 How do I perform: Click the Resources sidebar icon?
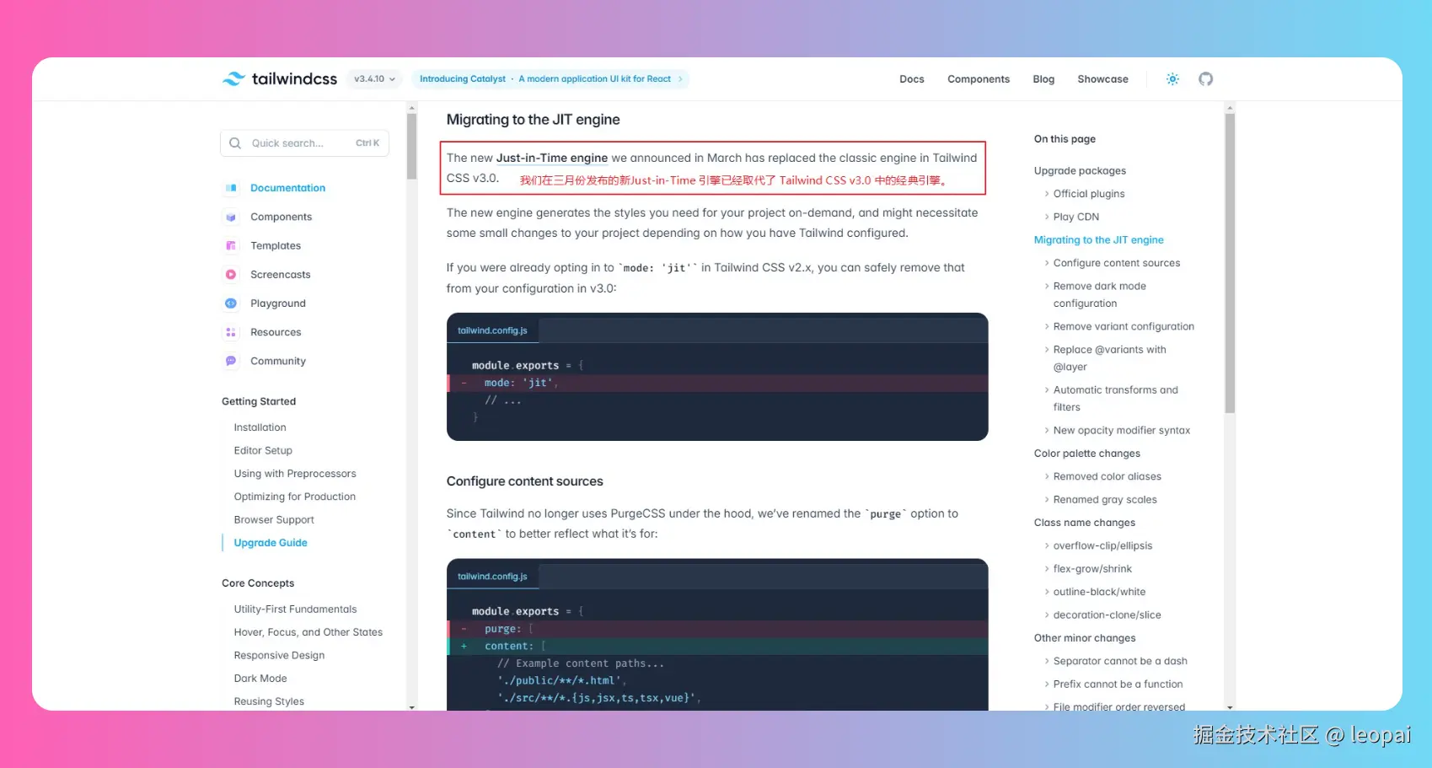point(231,332)
